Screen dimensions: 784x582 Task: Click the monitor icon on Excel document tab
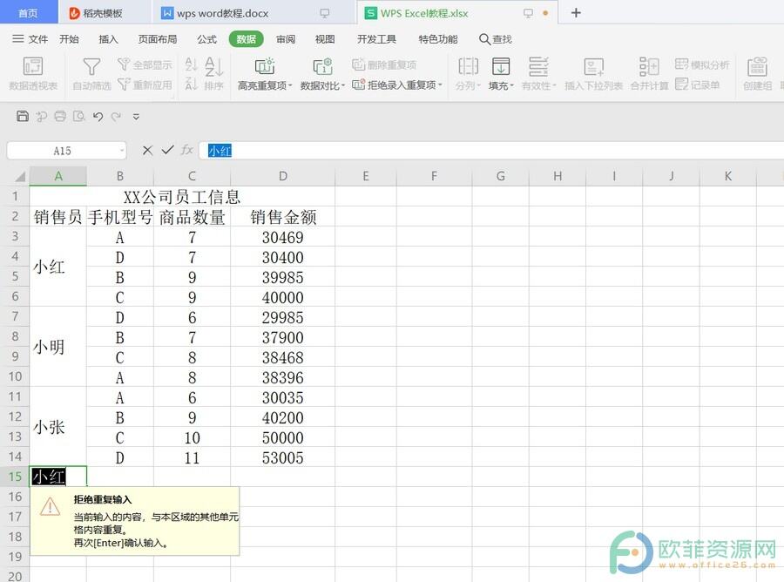point(528,13)
